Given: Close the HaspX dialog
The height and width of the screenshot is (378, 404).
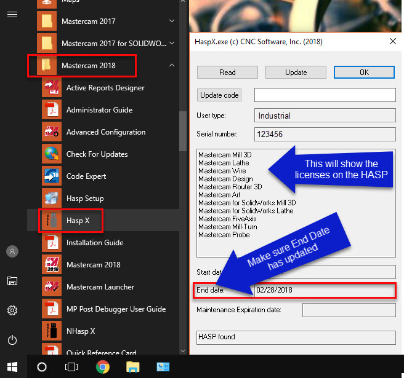Looking at the screenshot, I should click(x=393, y=41).
